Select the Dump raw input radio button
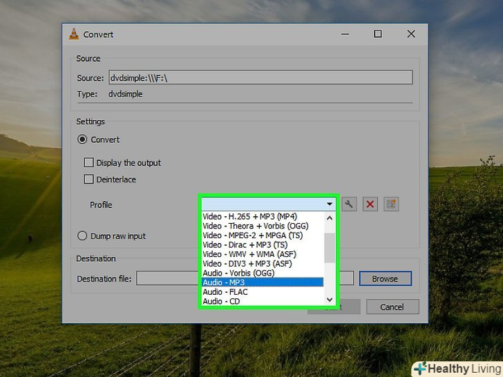Viewport: 503px width, 377px height. tap(82, 236)
